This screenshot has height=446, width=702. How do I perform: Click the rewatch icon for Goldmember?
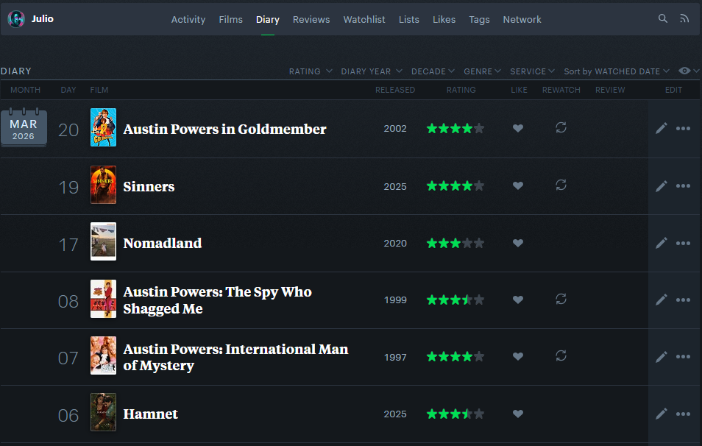coord(561,127)
